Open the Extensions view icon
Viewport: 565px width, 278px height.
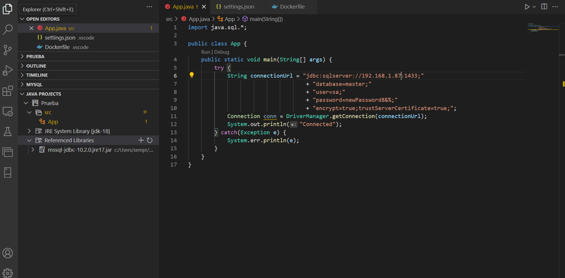(x=8, y=91)
